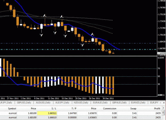The width and height of the screenshot is (166, 120).
Task: Click the 1.76780 price scale label
Action: [x=162, y=8]
